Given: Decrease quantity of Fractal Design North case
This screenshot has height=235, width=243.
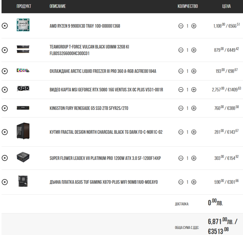Looking at the screenshot, I should pos(181,132).
